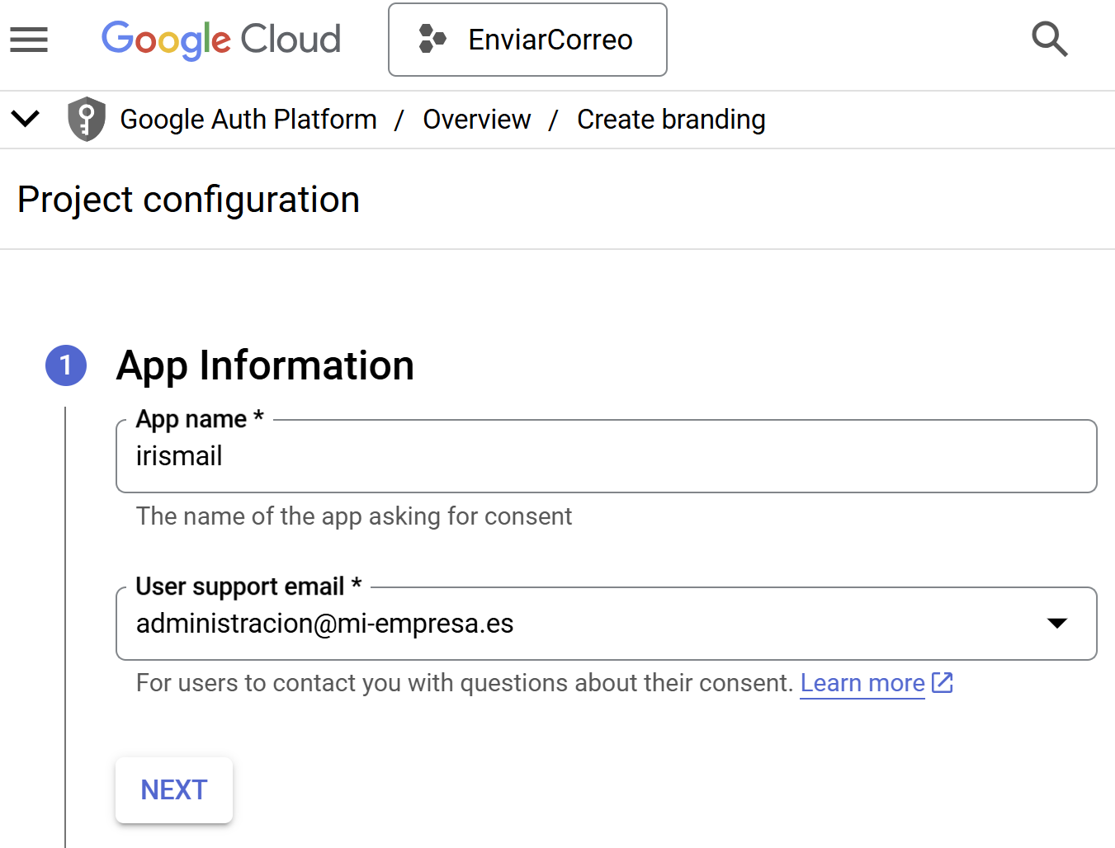Viewport: 1115px width, 848px height.
Task: Click the external link icon after Learn more
Action: coord(943,683)
